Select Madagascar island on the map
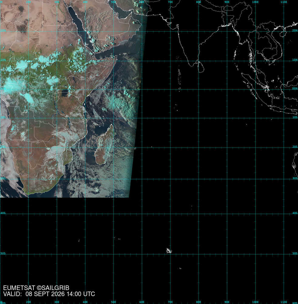 click(x=104, y=144)
